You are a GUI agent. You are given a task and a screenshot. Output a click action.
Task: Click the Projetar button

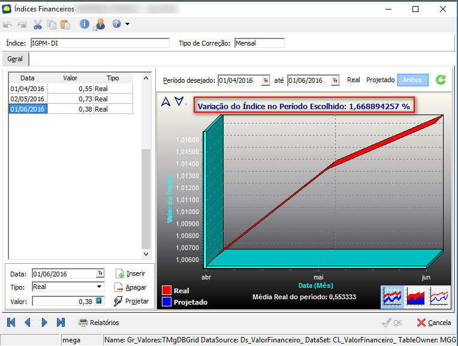(x=131, y=301)
